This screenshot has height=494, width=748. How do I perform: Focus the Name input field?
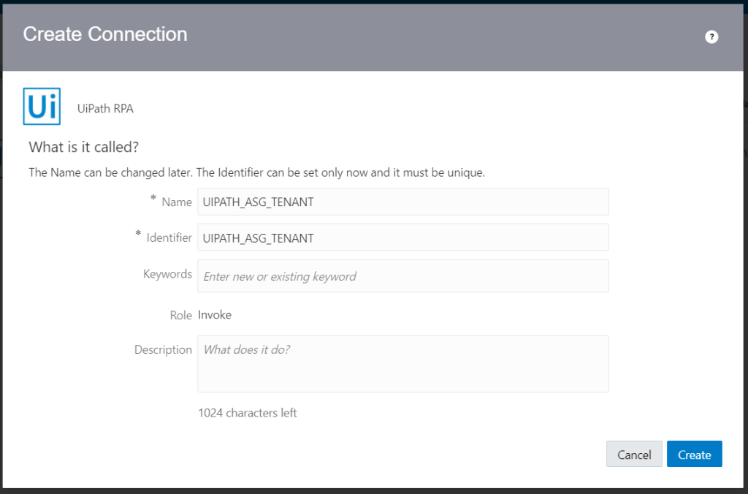click(x=402, y=202)
